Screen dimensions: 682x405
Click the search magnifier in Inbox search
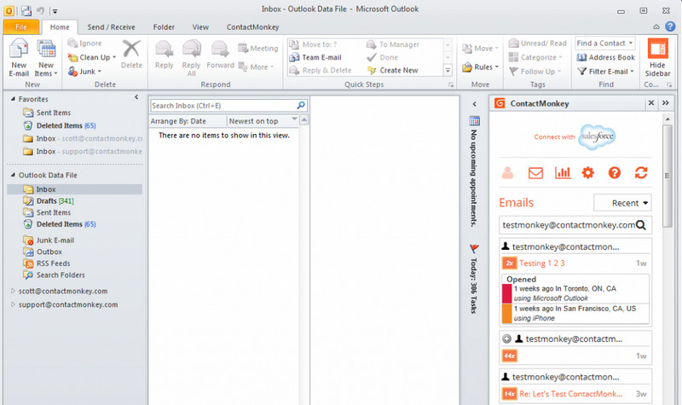(301, 105)
